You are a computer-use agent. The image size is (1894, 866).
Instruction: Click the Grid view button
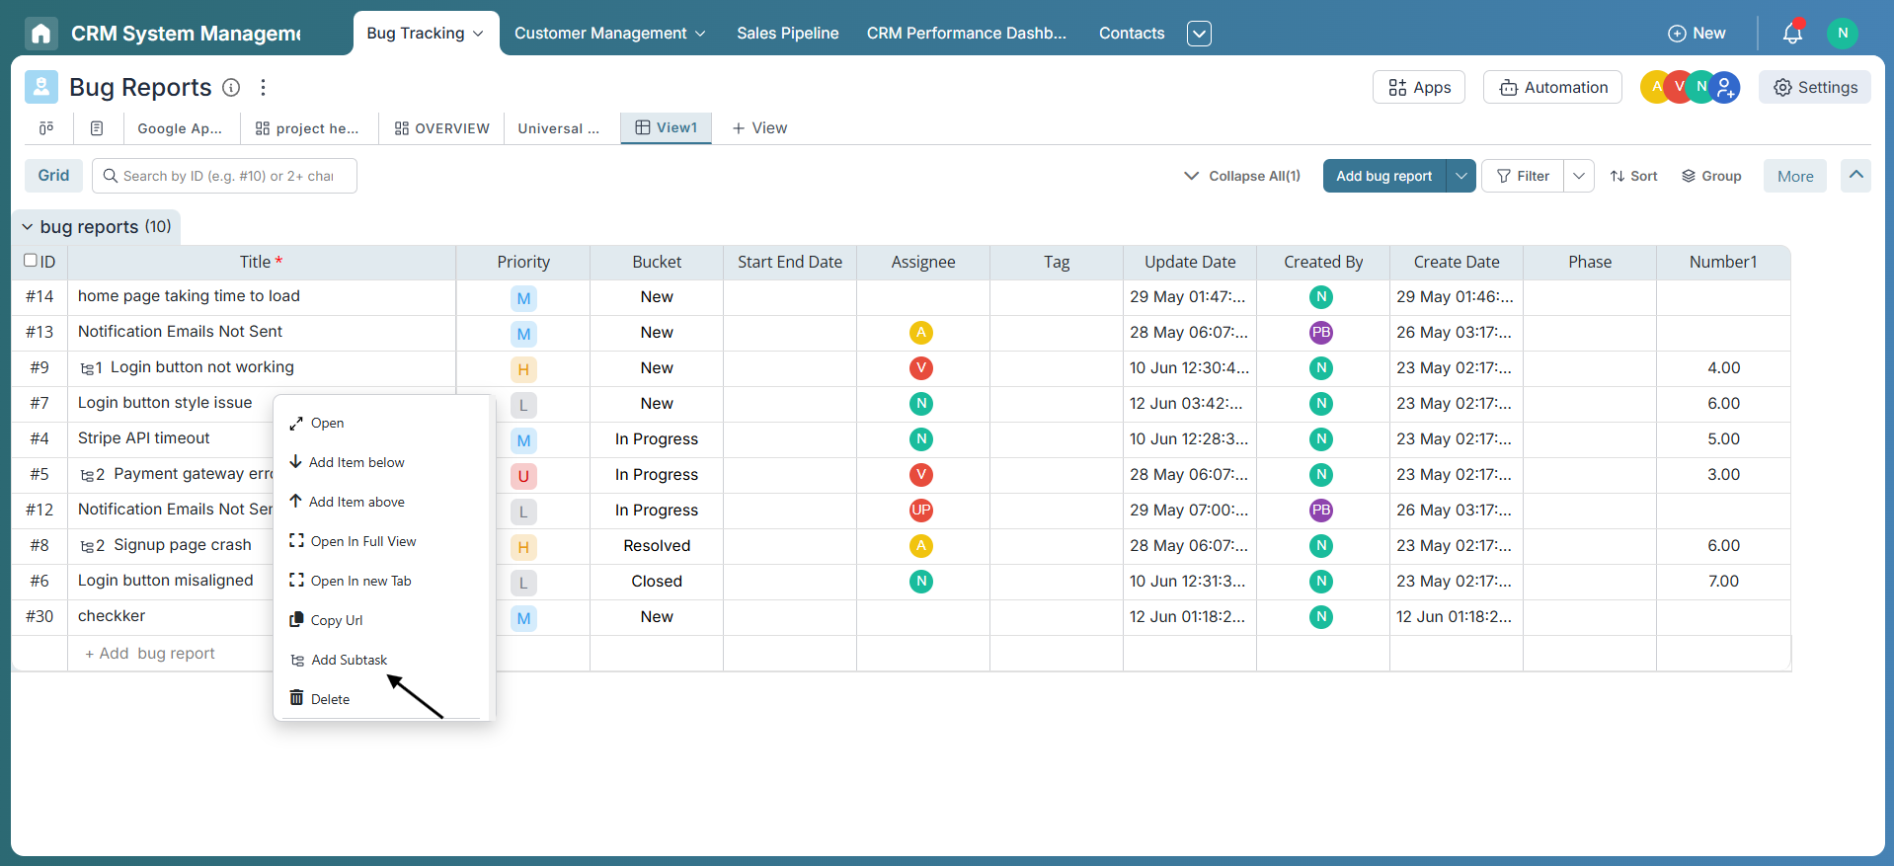pos(53,175)
